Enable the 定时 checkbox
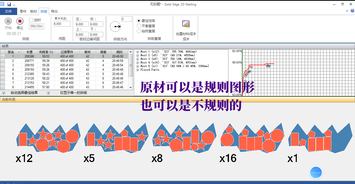 pos(31,20)
